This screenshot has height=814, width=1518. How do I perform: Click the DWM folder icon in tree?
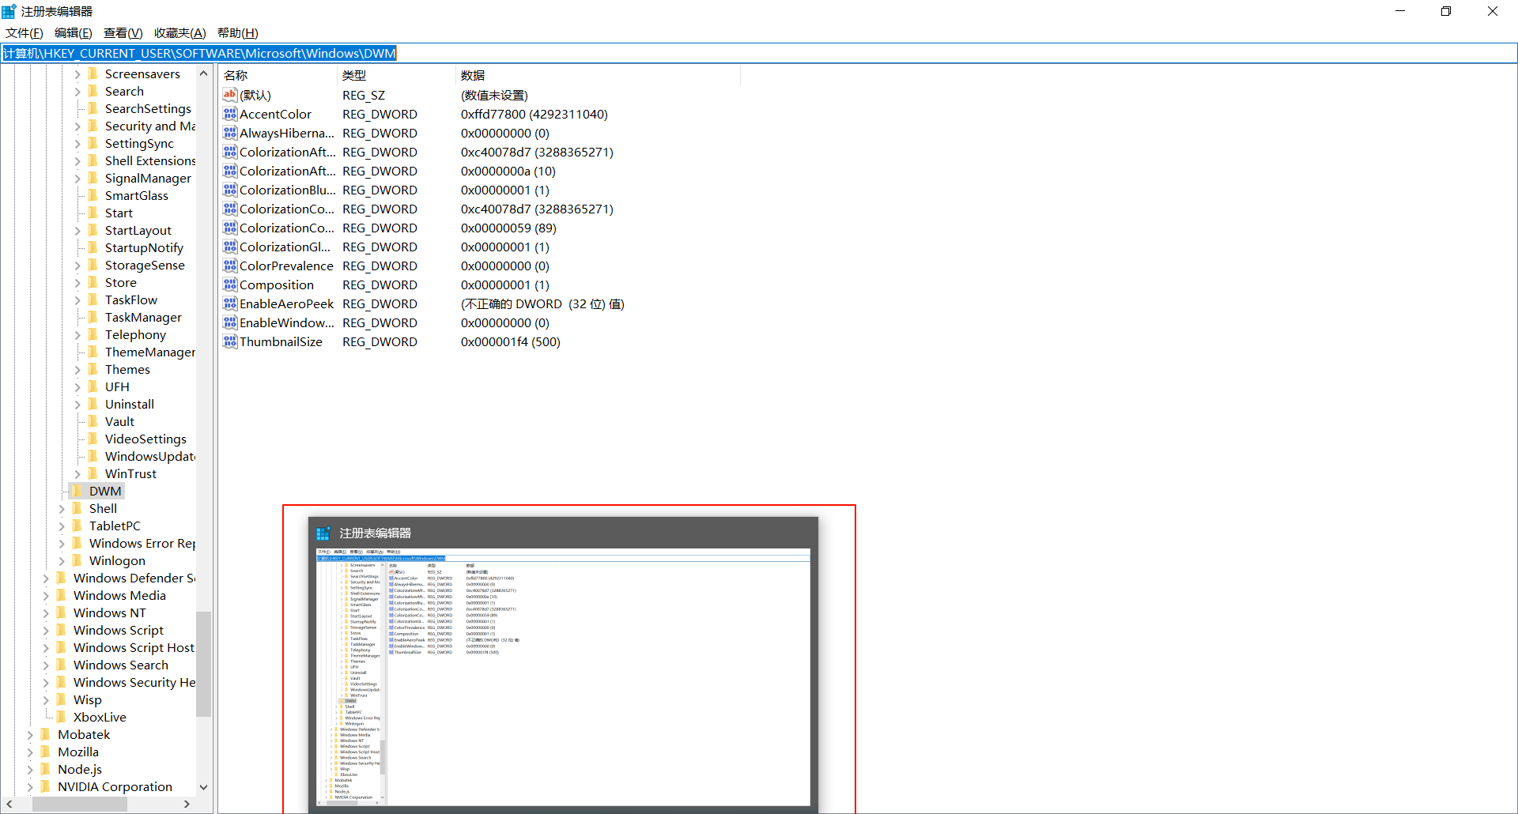coord(77,491)
